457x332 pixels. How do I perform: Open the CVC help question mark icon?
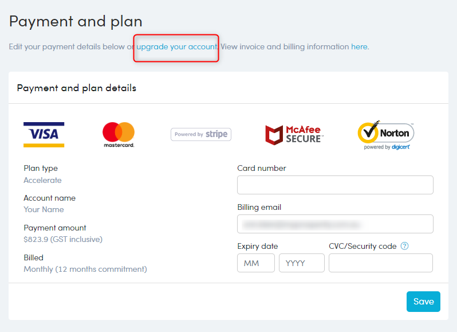pos(404,246)
